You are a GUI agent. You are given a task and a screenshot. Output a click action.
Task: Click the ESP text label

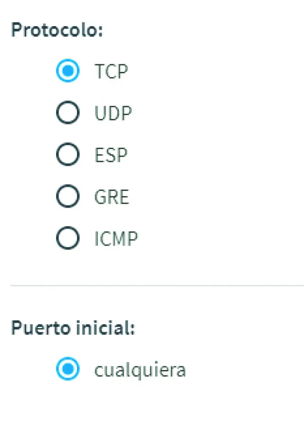tap(111, 155)
